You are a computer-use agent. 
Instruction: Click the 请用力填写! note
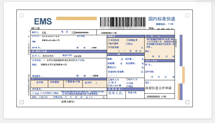(x=68, y=102)
